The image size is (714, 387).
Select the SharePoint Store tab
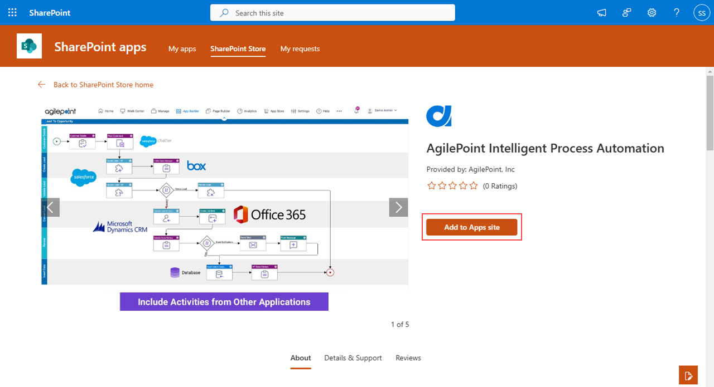(x=238, y=48)
